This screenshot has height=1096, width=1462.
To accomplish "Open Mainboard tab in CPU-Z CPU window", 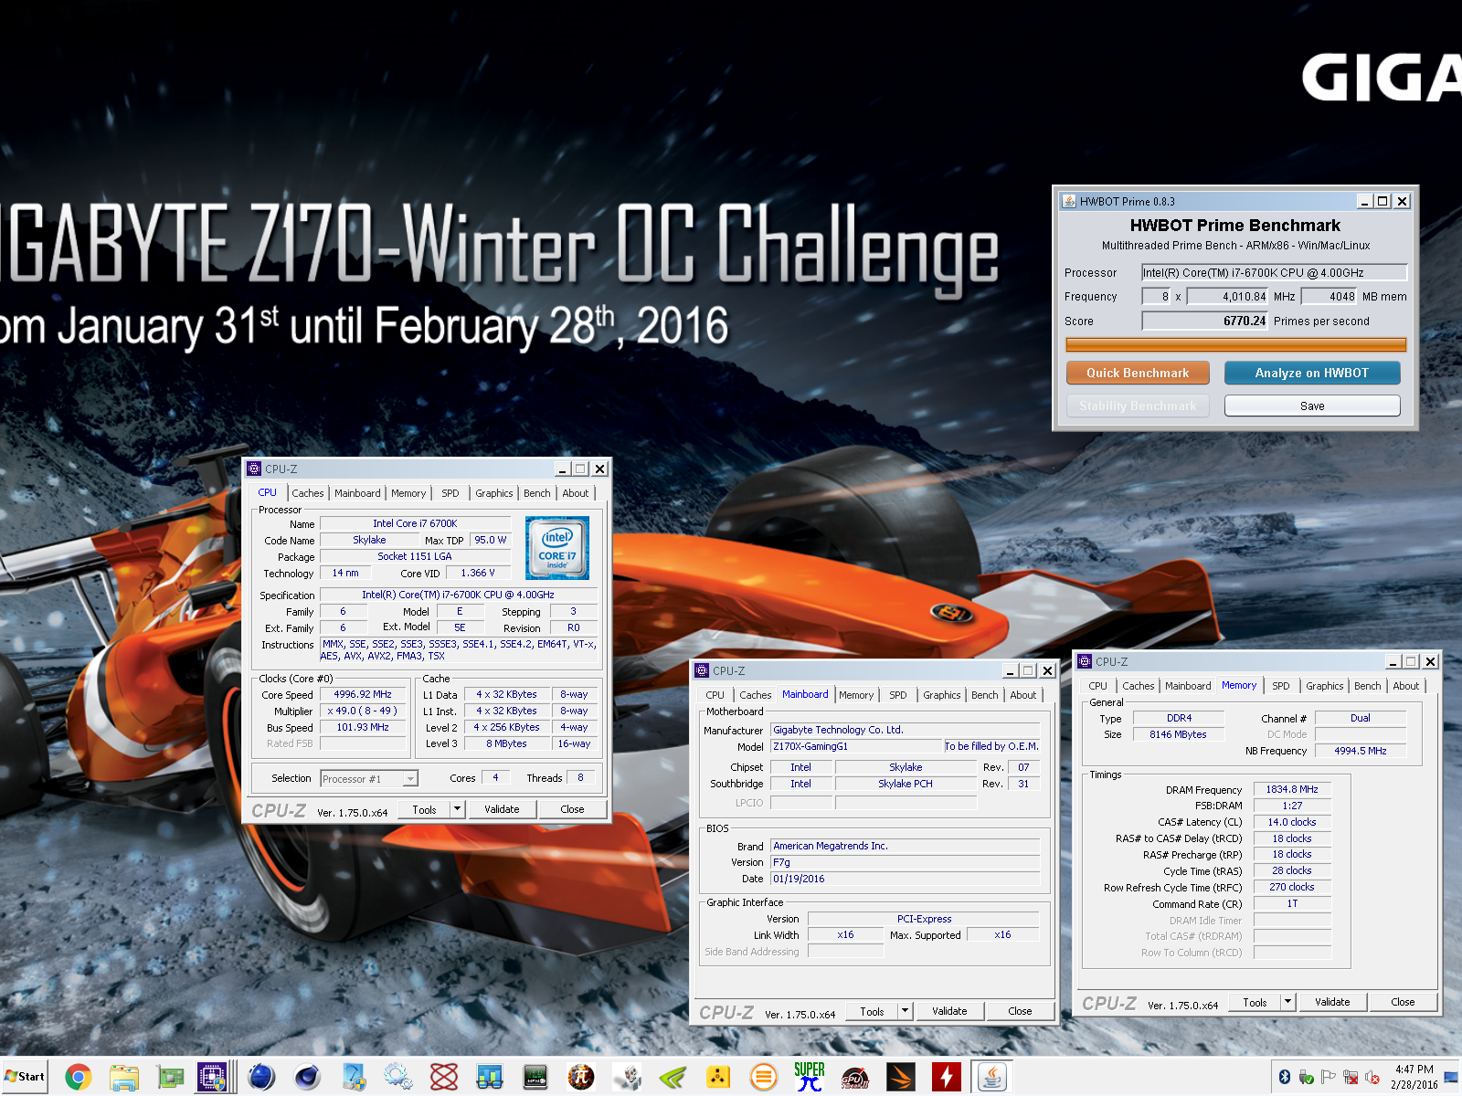I will [357, 493].
